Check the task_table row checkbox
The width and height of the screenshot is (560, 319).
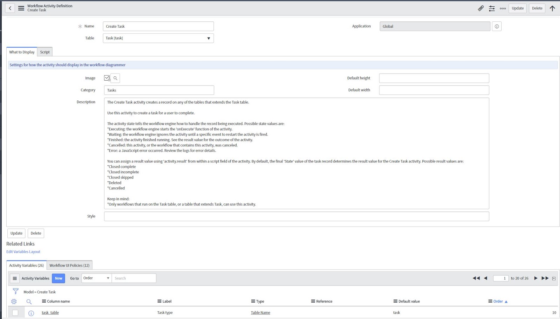15,312
